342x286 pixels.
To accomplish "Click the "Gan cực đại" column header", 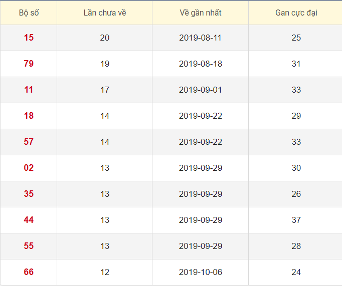I will (x=296, y=13).
